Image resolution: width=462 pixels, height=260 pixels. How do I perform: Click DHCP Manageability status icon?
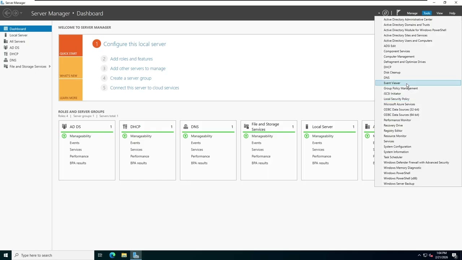125,136
